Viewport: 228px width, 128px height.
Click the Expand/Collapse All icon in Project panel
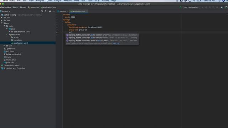click(x=45, y=11)
